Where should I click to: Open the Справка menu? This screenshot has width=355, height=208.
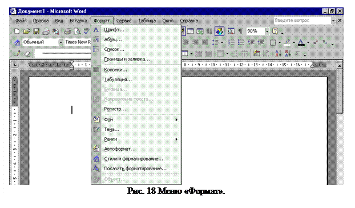click(x=189, y=21)
